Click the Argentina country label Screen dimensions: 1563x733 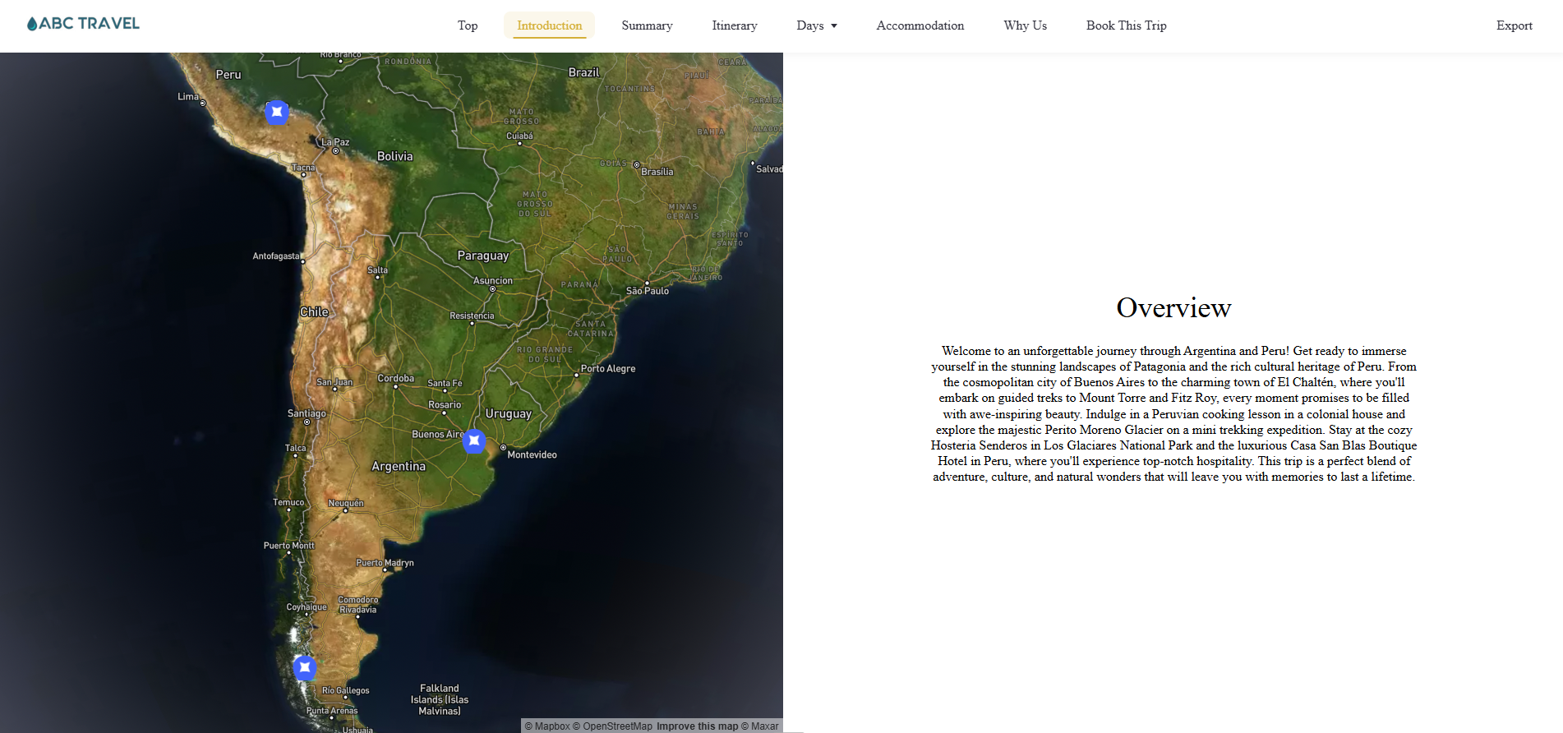(399, 466)
